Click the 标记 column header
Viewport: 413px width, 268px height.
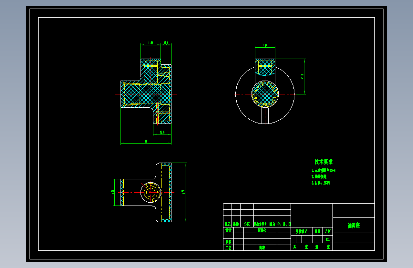pos(227,224)
